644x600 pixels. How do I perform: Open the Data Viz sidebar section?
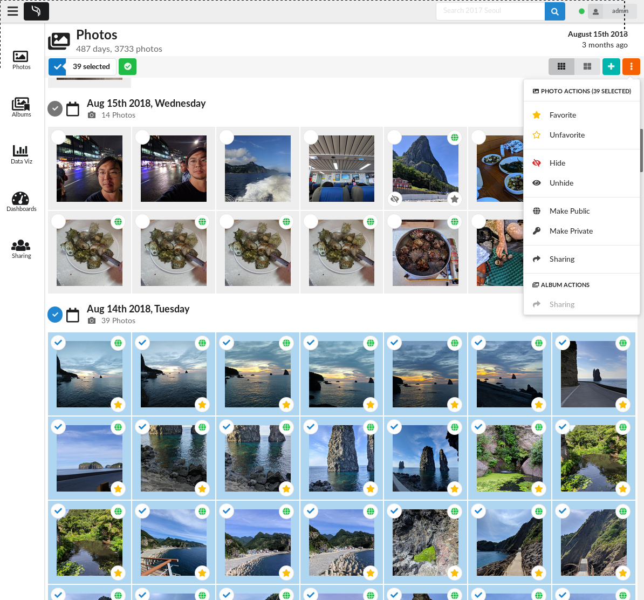21,154
